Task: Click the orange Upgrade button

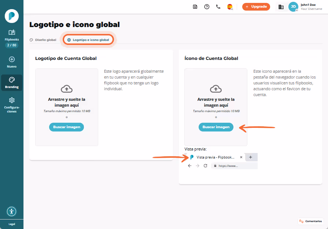Action: [256, 7]
